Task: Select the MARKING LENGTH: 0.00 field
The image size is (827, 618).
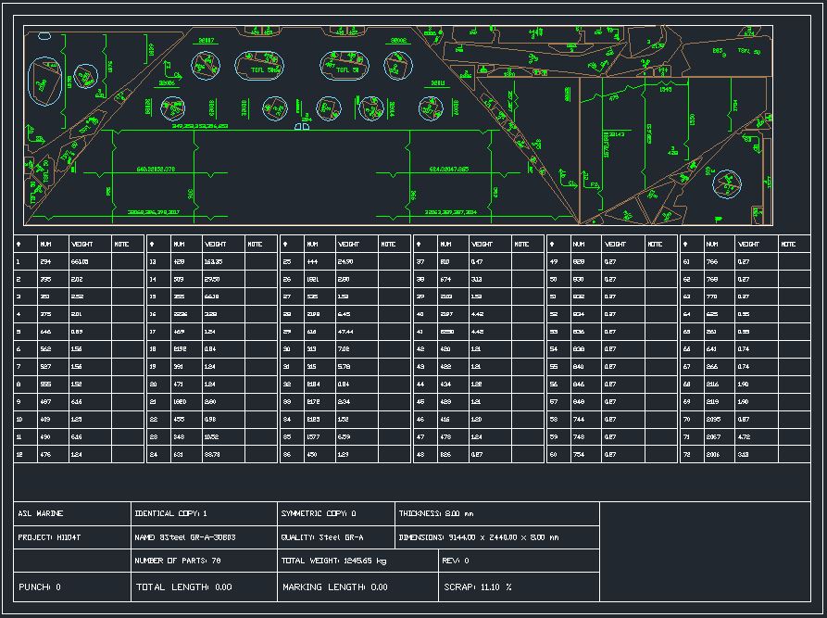Action: pyautogui.click(x=335, y=587)
